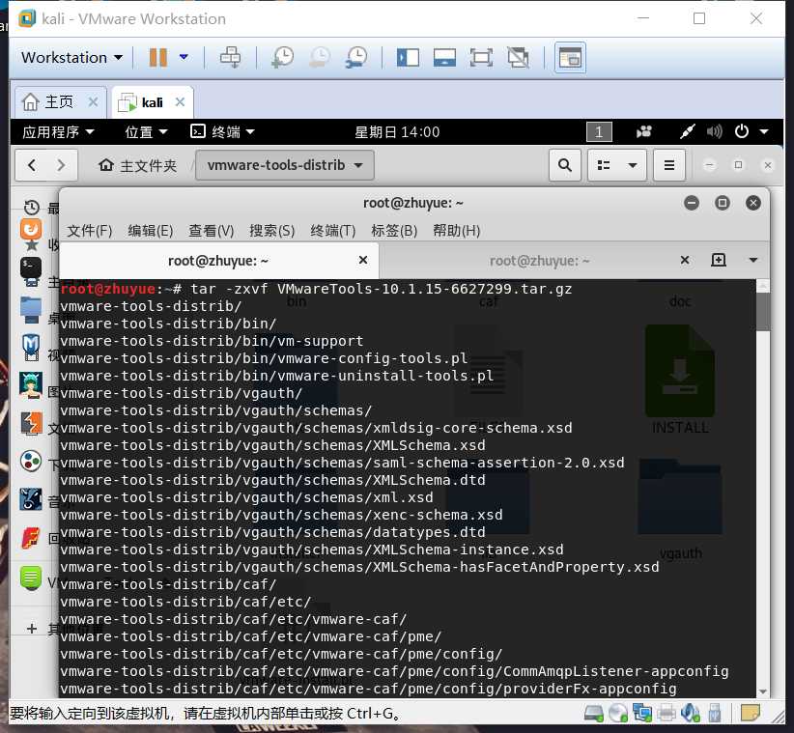Viewport: 794px width, 733px height.
Task: Open the 终端 app menu in top bar
Action: pos(222,132)
